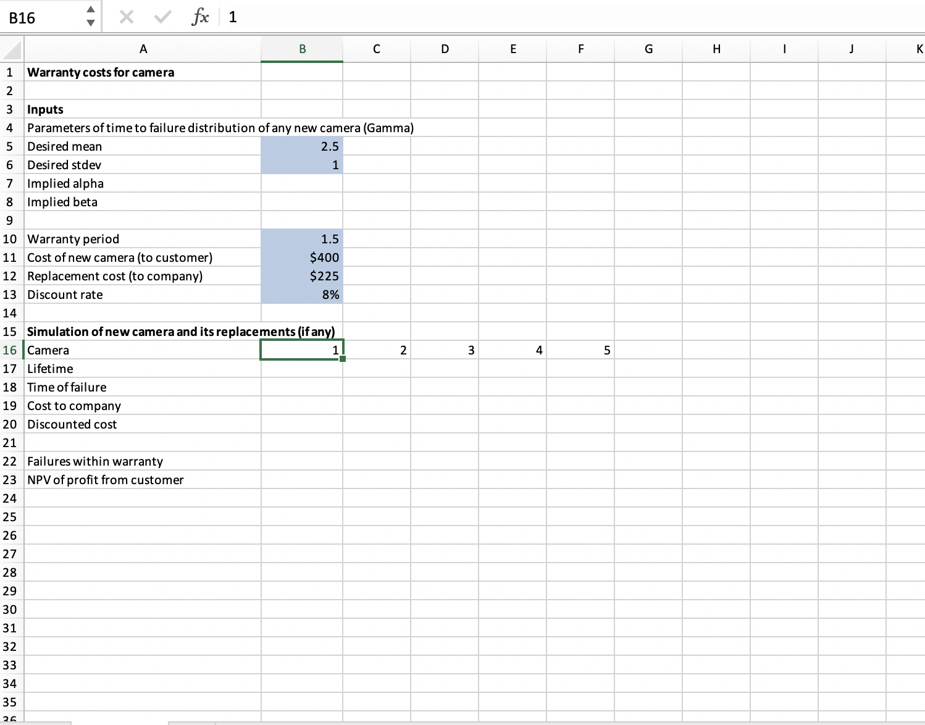Screen dimensions: 925x725
Task: Click 'NPV of profit from customer' label
Action: pyautogui.click(x=106, y=480)
